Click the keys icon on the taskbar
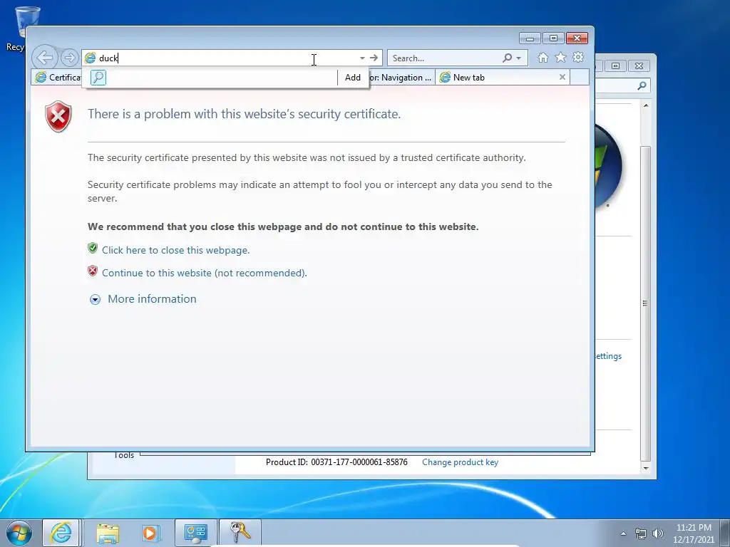Viewport: 730px width, 547px height. [x=240, y=533]
